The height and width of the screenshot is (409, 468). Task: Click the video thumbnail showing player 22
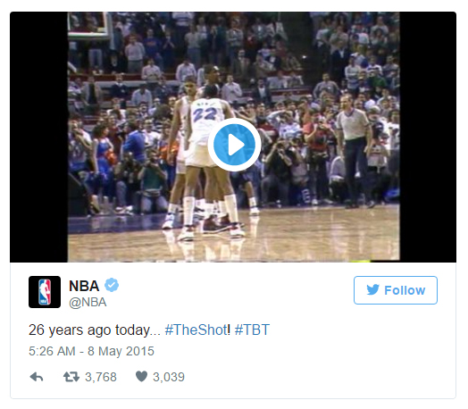pyautogui.click(x=233, y=137)
